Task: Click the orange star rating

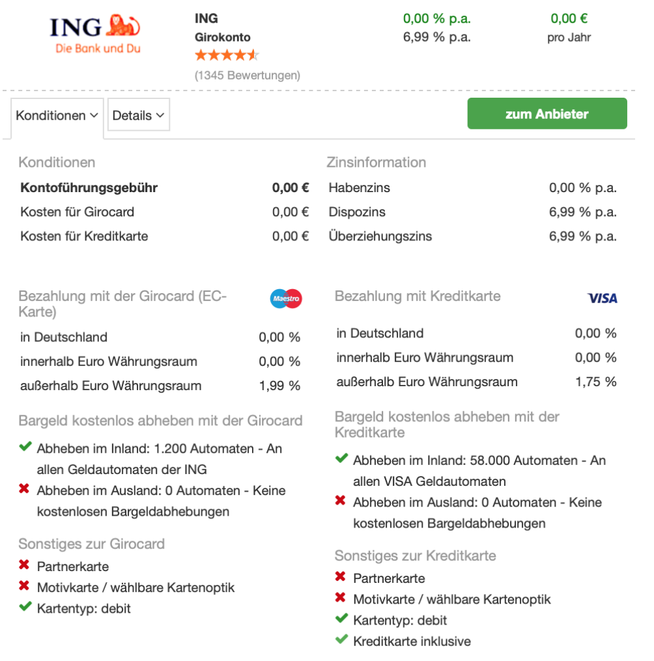Action: tap(227, 55)
